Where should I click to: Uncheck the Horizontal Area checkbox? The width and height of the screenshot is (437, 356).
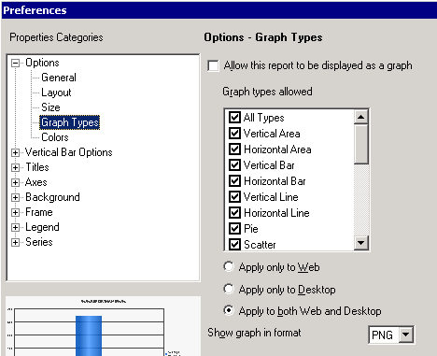pos(234,150)
